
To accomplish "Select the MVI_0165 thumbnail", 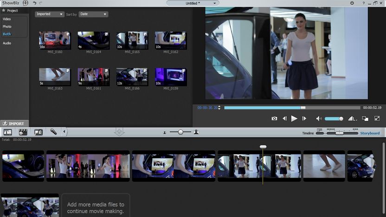I will [x=132, y=40].
